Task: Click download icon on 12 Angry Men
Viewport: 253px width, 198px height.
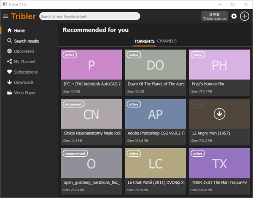Action: click(219, 114)
